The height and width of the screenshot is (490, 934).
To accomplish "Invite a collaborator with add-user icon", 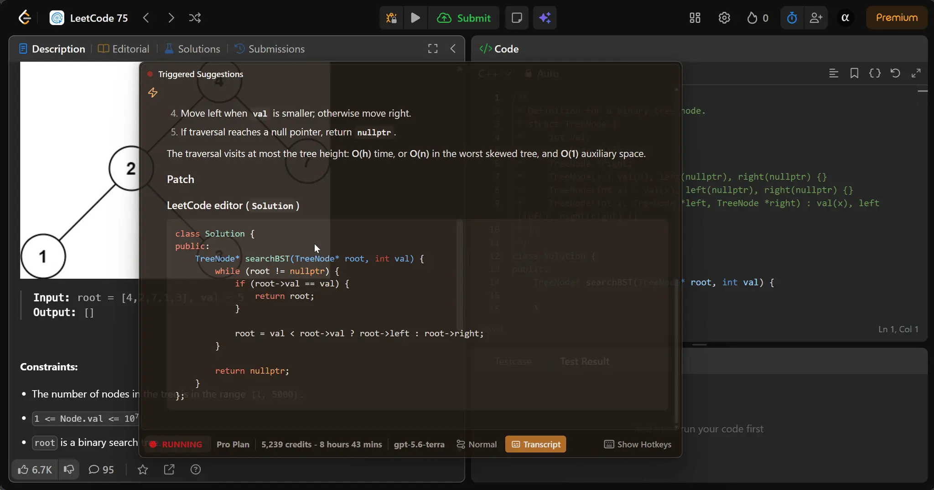I will (x=816, y=18).
